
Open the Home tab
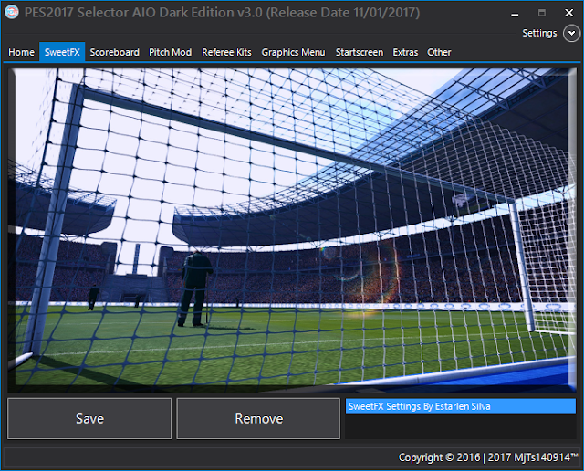tap(21, 52)
